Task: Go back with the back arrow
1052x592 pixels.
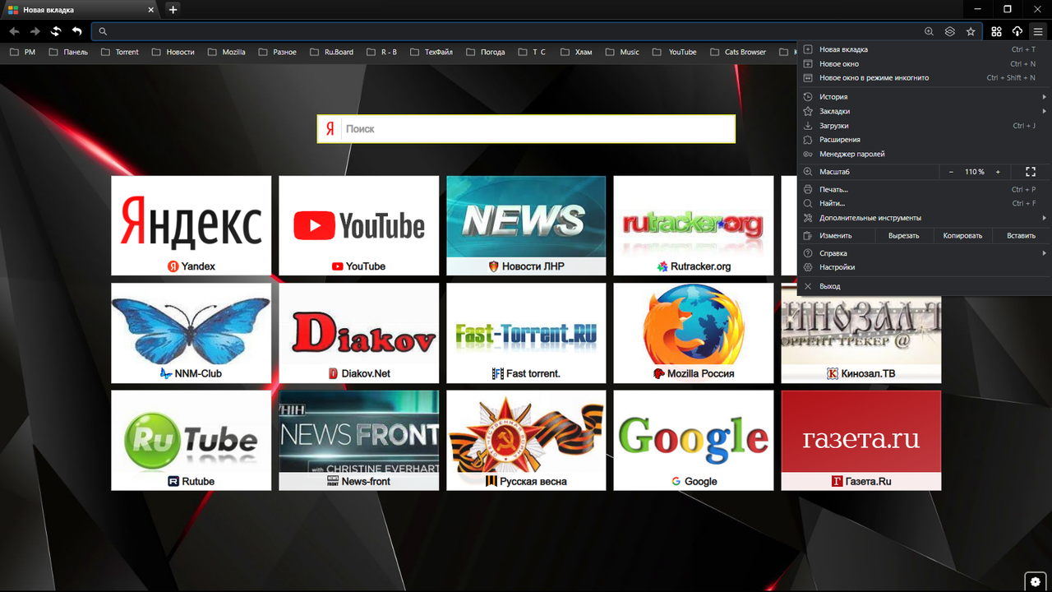Action: point(14,31)
